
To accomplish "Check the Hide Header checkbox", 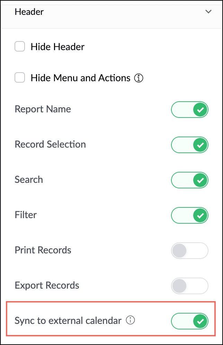I will (20, 47).
